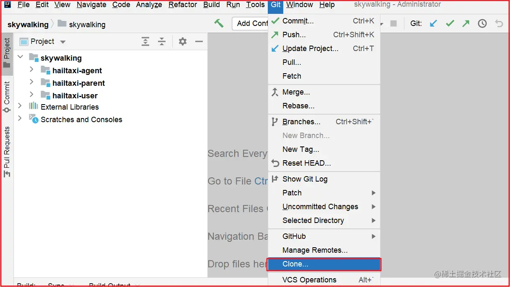Open Git Show History clock icon
The height and width of the screenshot is (287, 510).
tap(482, 23)
